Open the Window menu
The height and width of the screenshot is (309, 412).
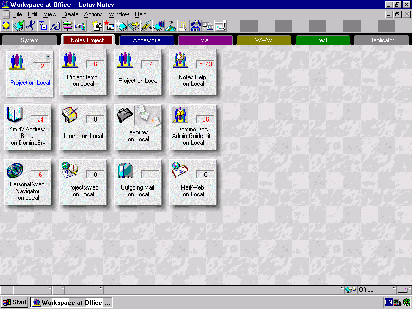pyautogui.click(x=119, y=14)
